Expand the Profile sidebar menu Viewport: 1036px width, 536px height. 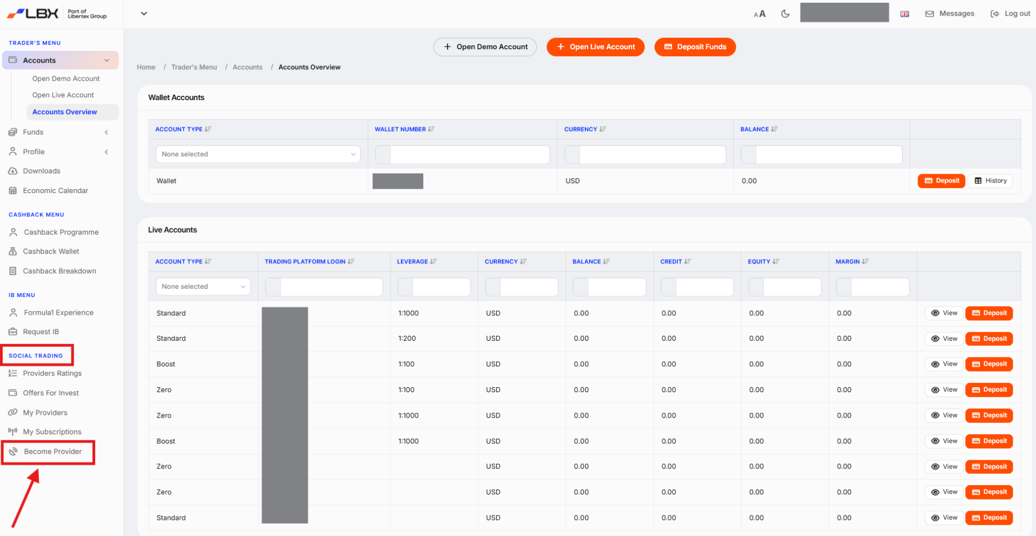[x=59, y=152]
